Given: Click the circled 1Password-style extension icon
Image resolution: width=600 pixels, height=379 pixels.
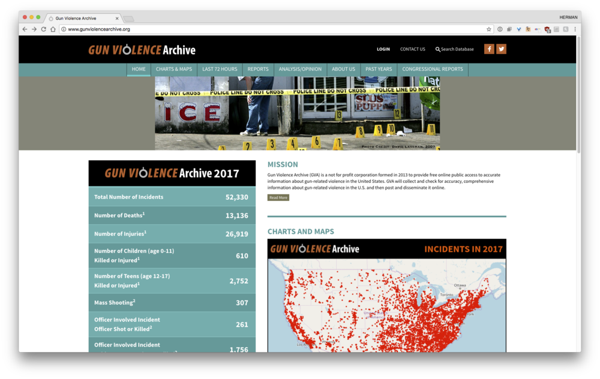Looking at the screenshot, I should [x=500, y=29].
